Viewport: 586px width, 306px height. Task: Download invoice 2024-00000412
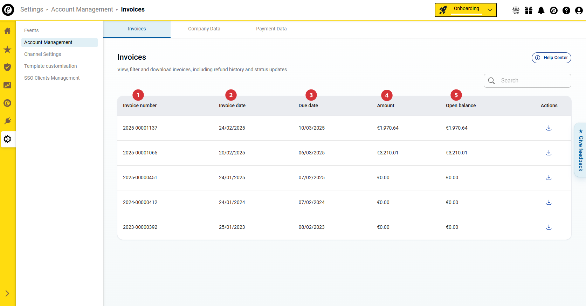click(549, 202)
